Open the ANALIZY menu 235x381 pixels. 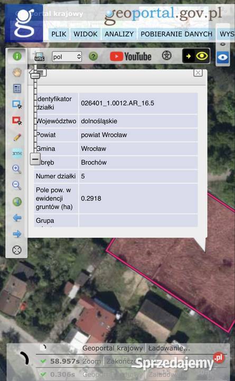click(x=119, y=34)
